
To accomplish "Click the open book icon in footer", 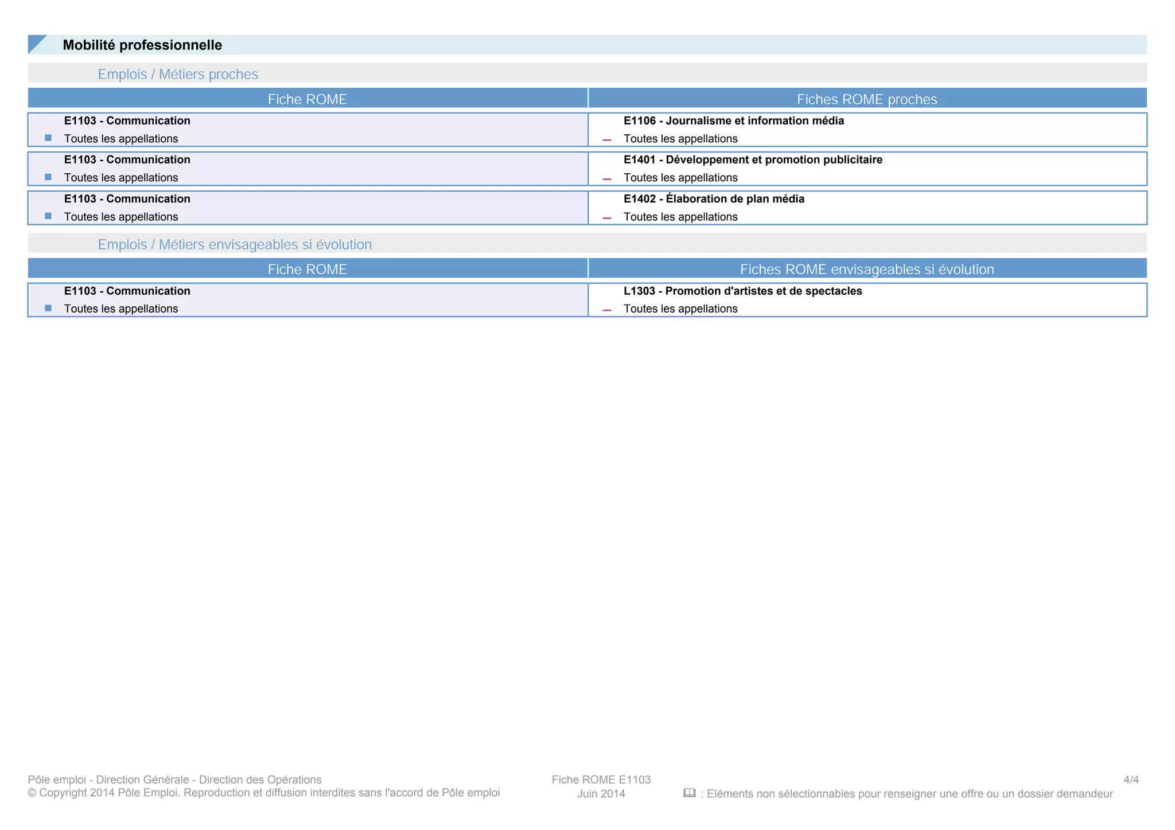I will 689,793.
